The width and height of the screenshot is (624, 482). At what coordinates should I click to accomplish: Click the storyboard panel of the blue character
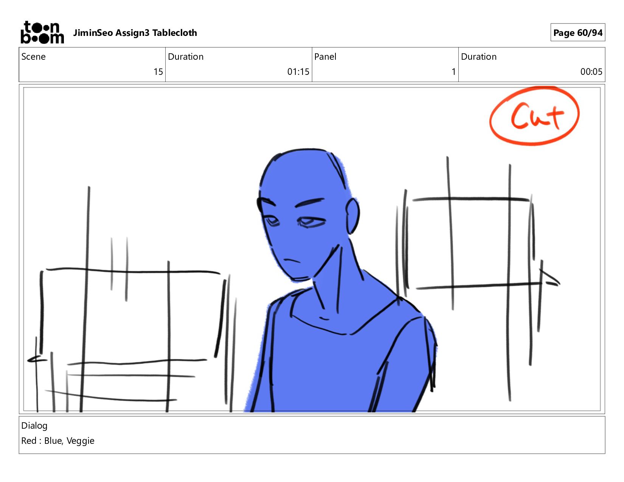coord(312,249)
